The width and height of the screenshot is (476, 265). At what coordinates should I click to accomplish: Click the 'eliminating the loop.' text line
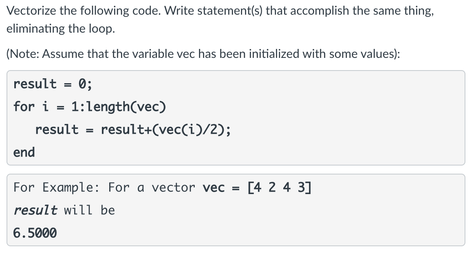61,29
